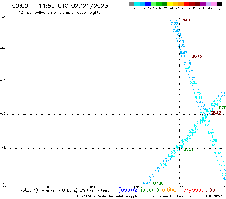Click the wave height value 7.00
The height and width of the screenshot is (199, 226).
pos(195,86)
